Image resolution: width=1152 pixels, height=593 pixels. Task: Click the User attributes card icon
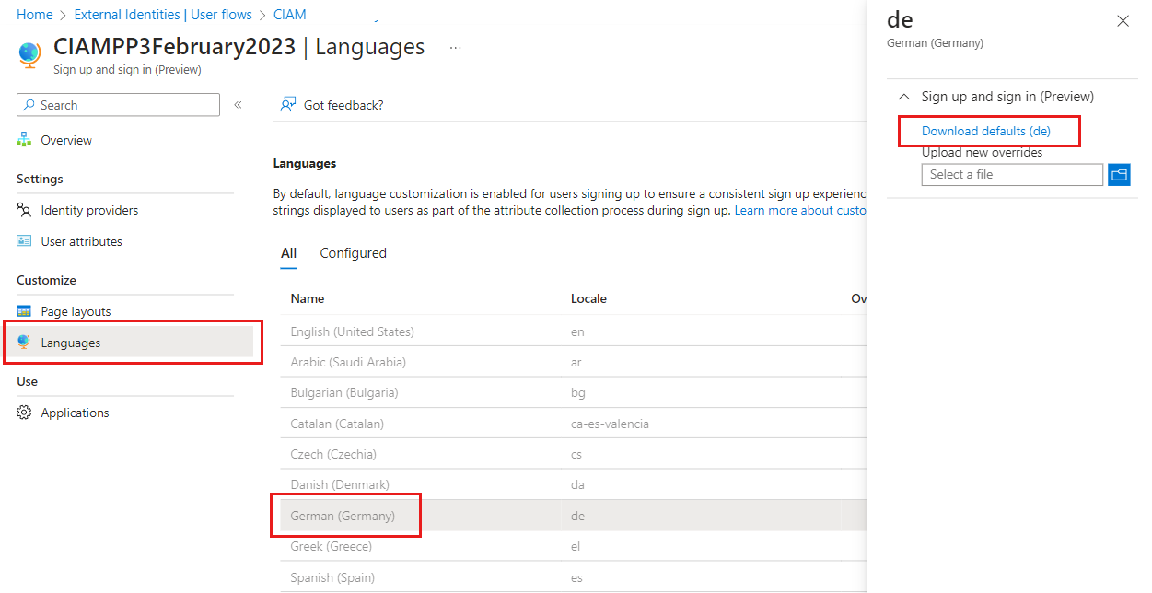(24, 241)
